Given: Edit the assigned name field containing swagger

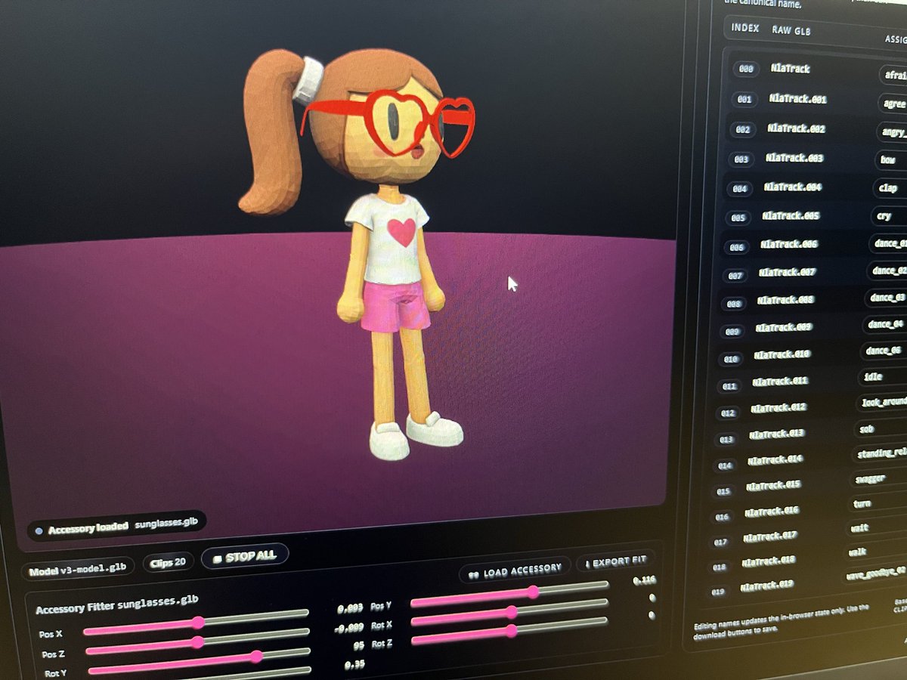Looking at the screenshot, I should [x=880, y=478].
